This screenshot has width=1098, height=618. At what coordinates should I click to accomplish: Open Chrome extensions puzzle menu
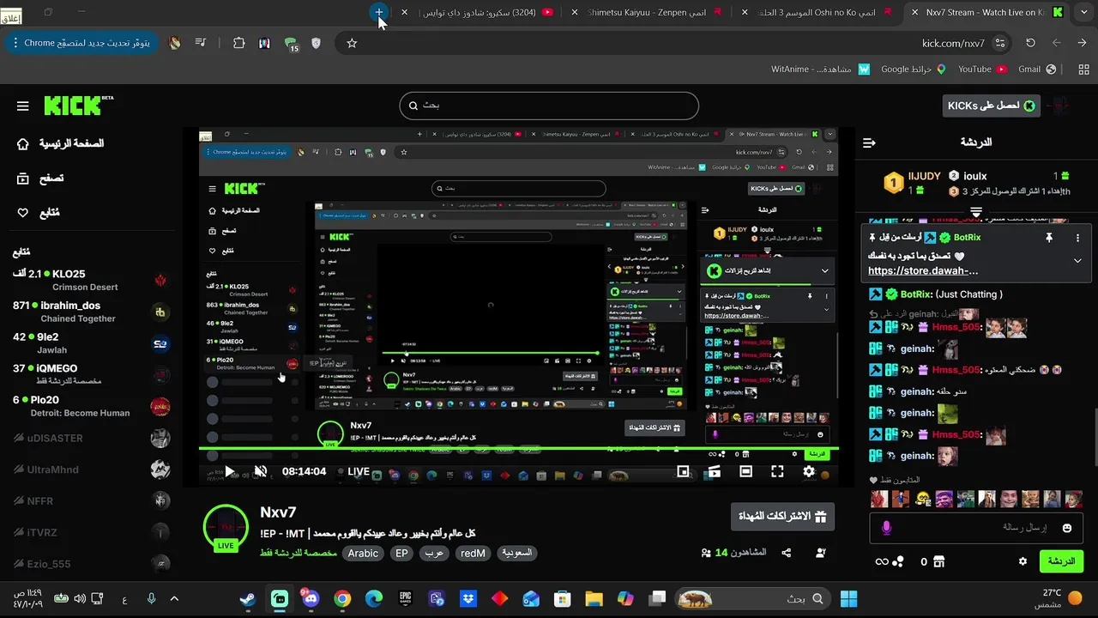pyautogui.click(x=238, y=43)
